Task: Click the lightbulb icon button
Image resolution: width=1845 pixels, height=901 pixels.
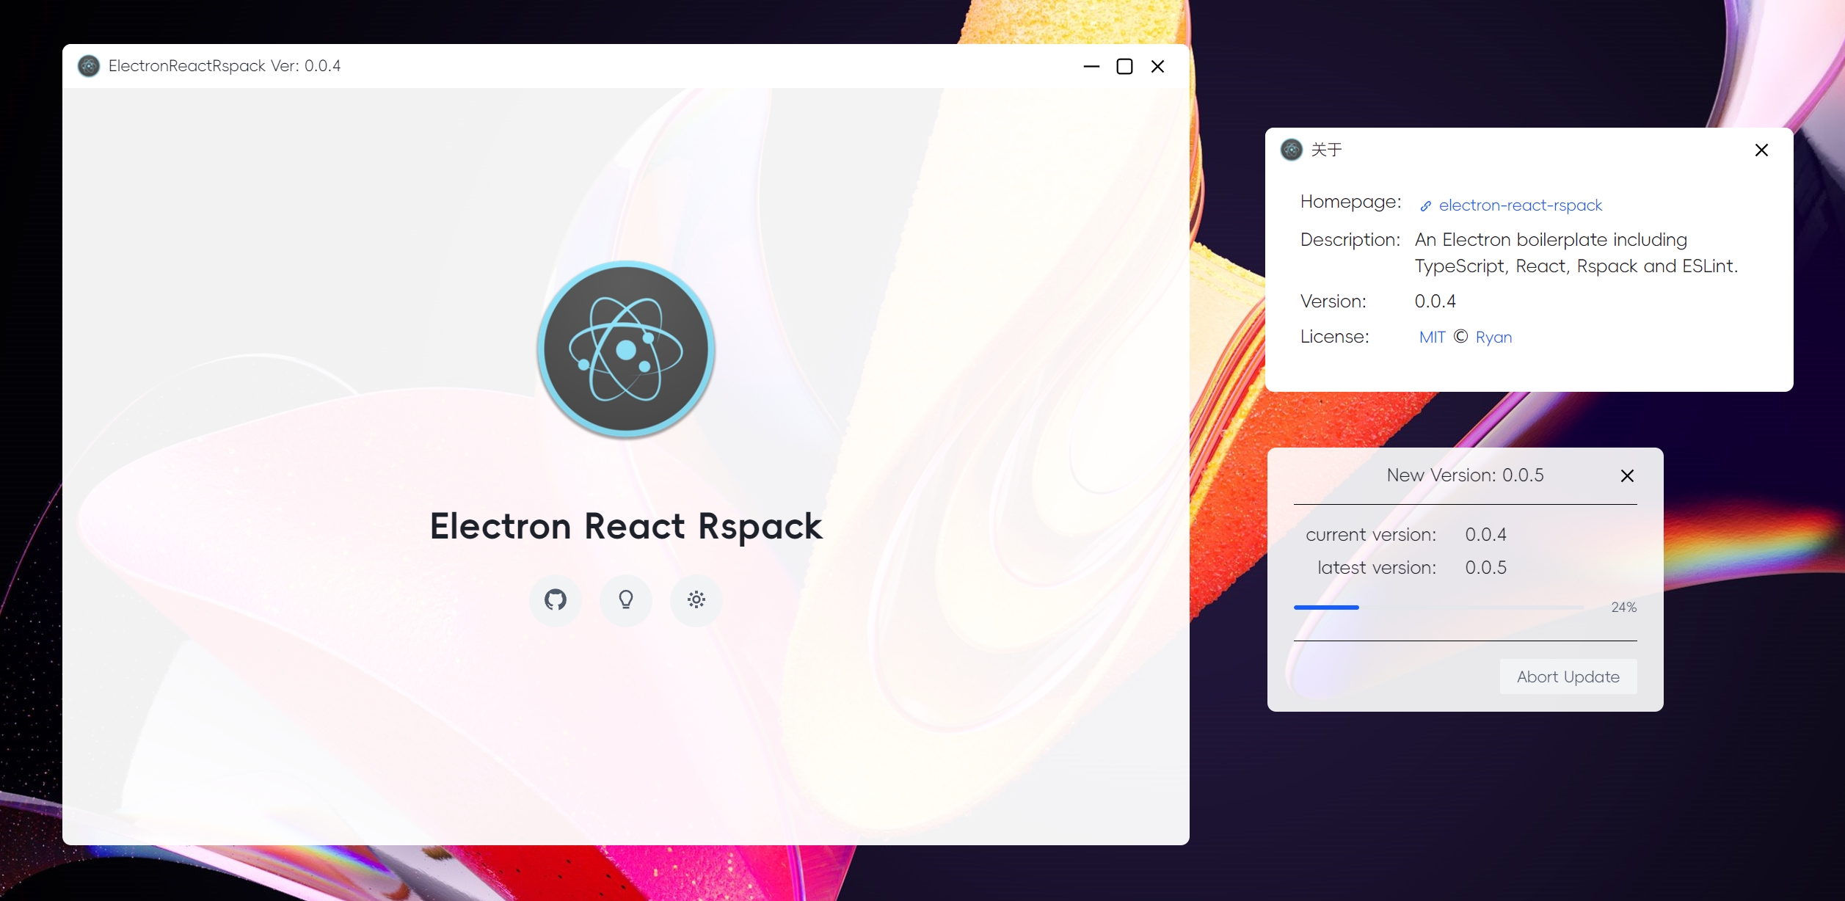Action: pos(626,600)
